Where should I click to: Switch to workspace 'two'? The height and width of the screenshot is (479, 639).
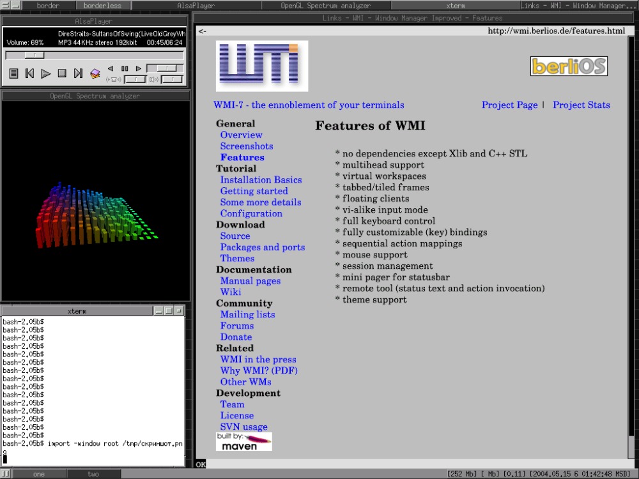point(93,474)
